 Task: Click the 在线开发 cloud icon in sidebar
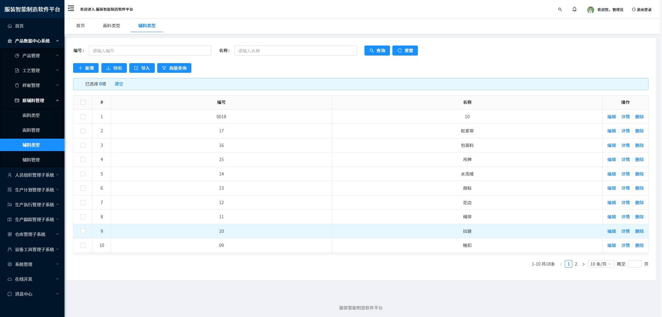(x=10, y=279)
